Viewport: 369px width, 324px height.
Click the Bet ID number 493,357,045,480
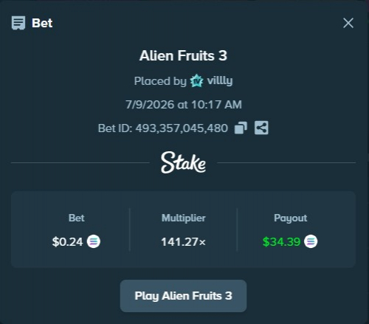pyautogui.click(x=182, y=128)
